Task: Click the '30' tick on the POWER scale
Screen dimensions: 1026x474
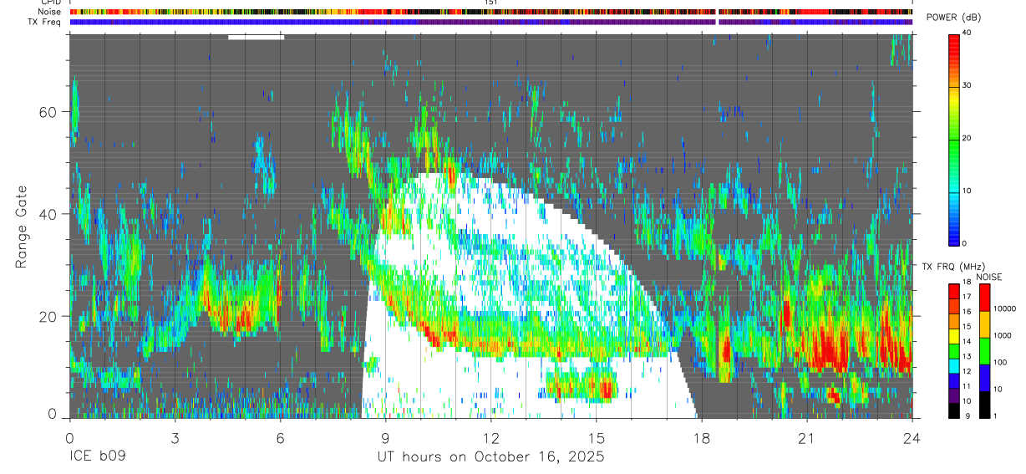Action: pos(966,86)
